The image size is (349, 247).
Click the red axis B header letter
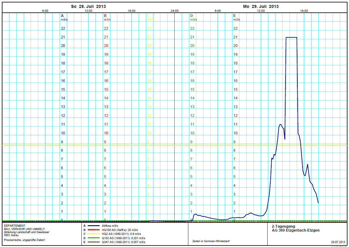coord(105,15)
